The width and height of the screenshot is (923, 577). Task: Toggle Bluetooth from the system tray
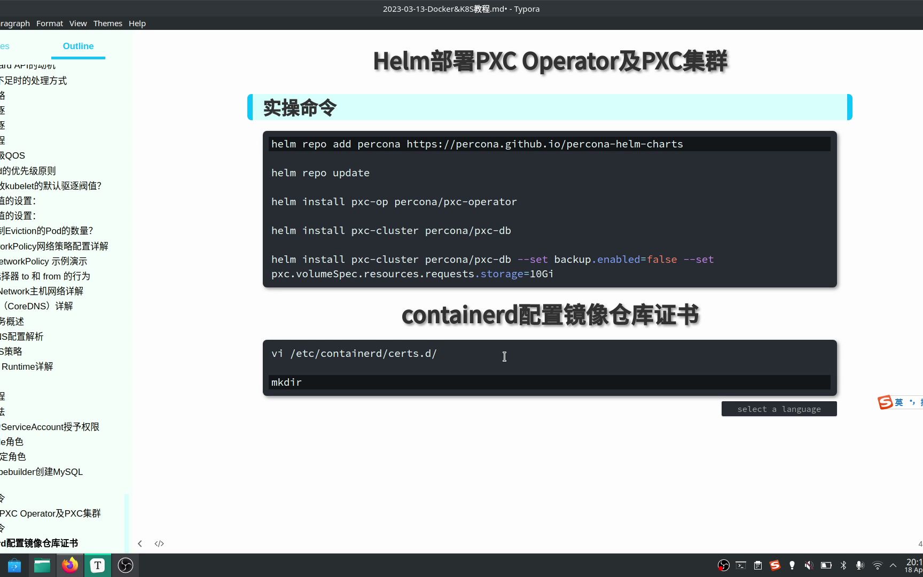843,565
